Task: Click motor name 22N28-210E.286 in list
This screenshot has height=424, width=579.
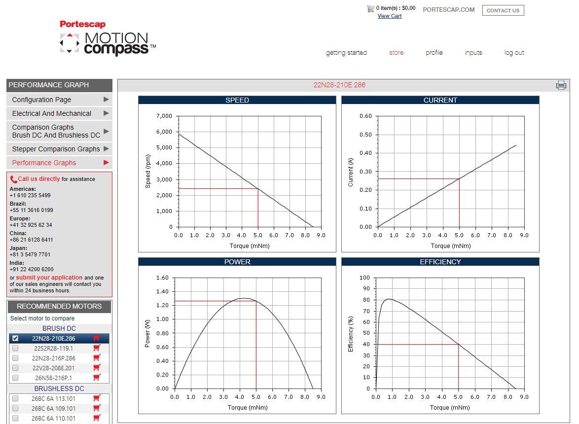Action: 54,338
